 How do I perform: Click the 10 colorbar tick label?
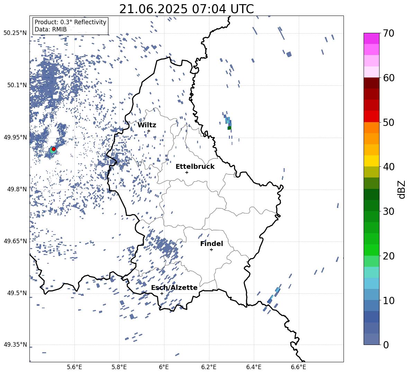(389, 300)
